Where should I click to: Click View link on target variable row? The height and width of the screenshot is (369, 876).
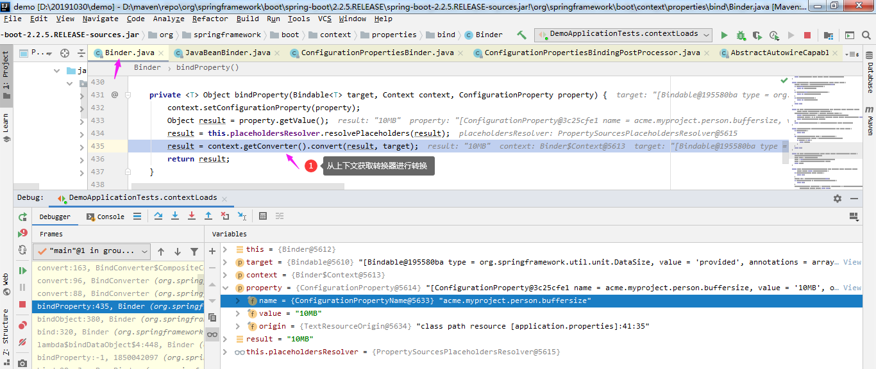(852, 262)
